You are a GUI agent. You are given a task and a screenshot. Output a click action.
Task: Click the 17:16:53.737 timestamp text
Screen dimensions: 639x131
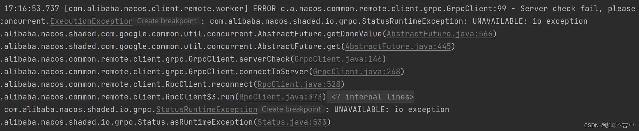point(32,9)
